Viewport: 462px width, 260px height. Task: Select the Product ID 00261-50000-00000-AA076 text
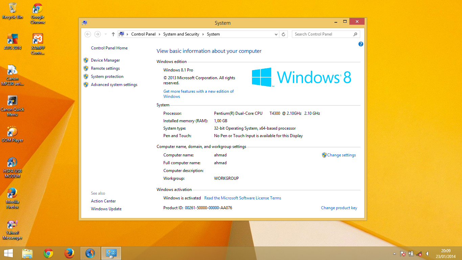click(198, 208)
